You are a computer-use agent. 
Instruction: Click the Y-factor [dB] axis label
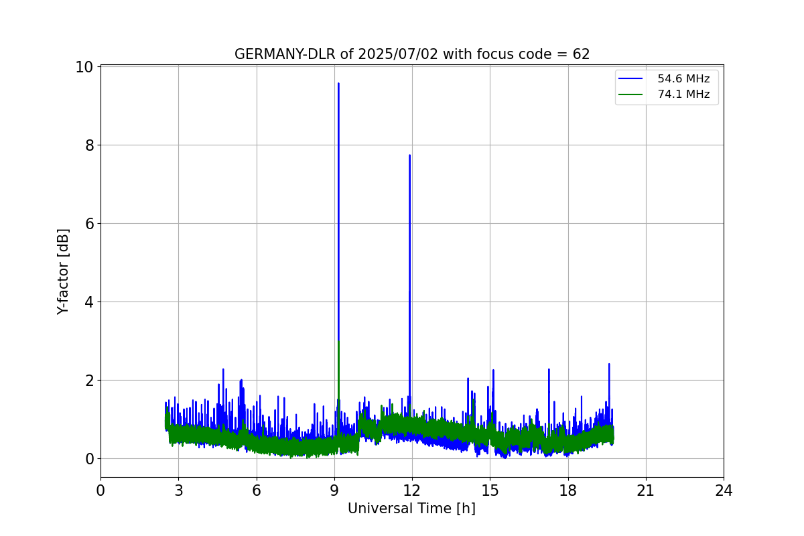tap(63, 271)
